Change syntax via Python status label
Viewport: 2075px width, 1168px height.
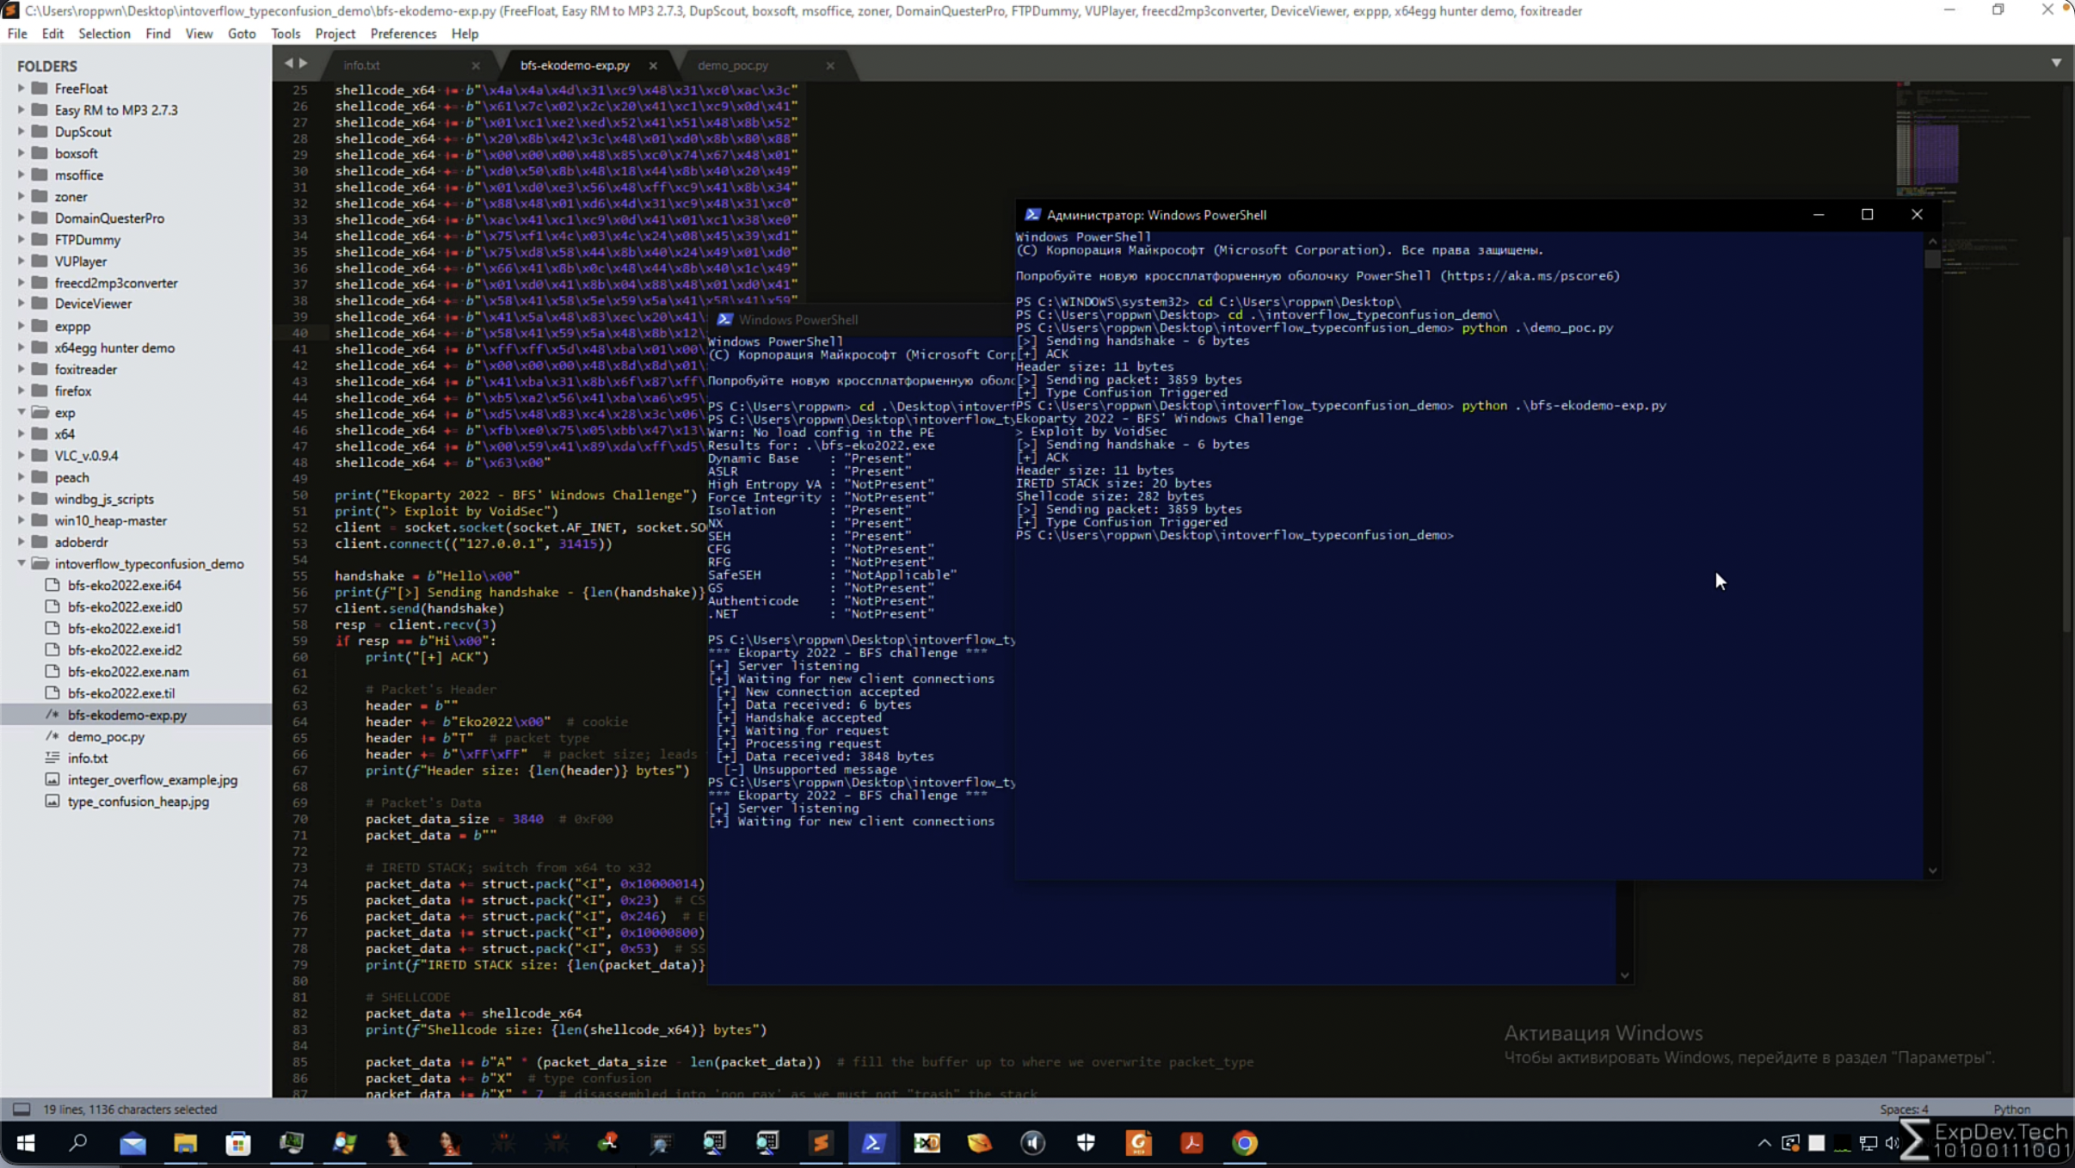point(2011,1110)
